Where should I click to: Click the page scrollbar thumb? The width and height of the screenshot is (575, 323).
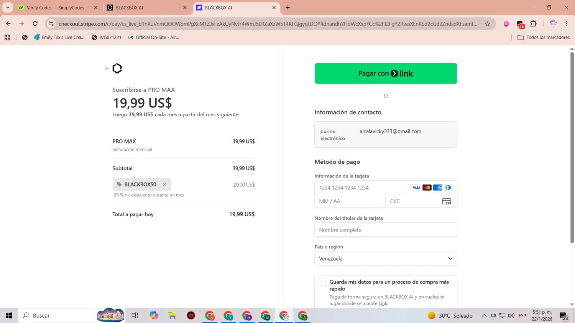click(x=572, y=147)
